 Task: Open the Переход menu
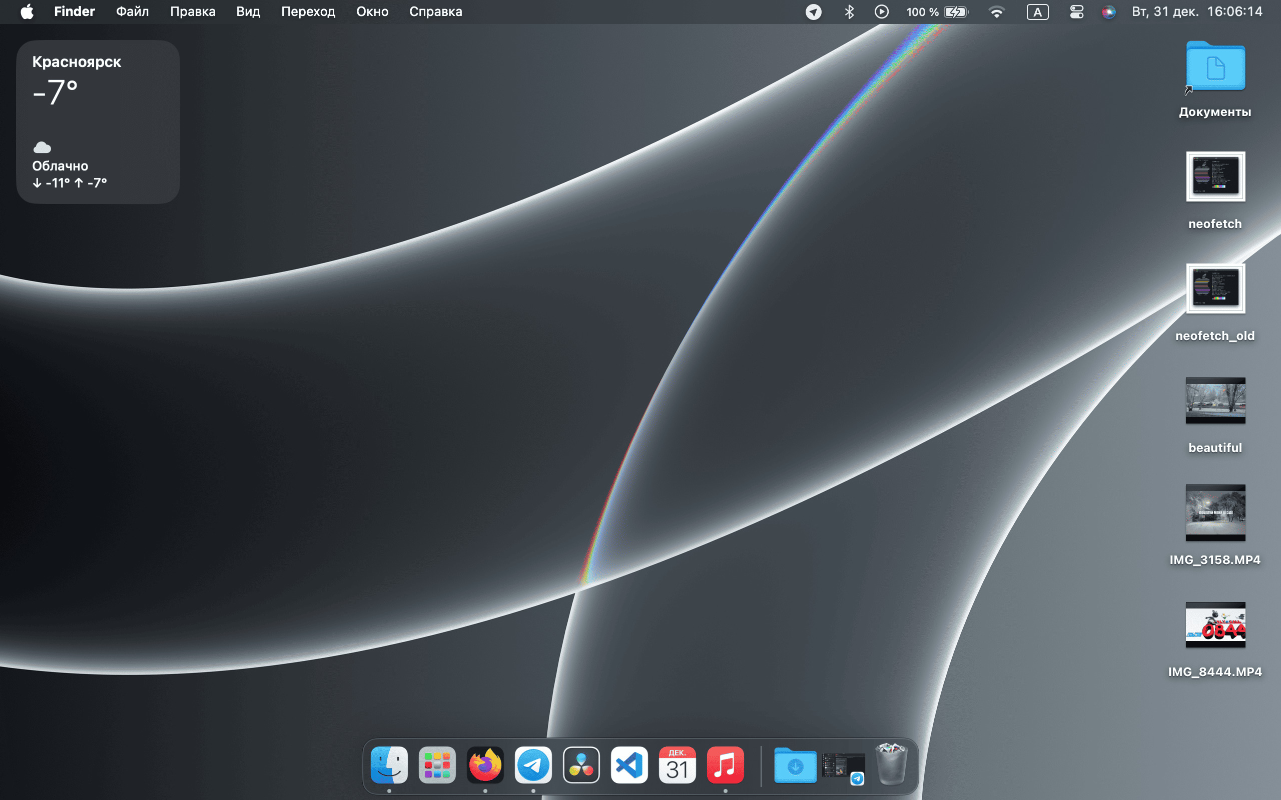[308, 11]
